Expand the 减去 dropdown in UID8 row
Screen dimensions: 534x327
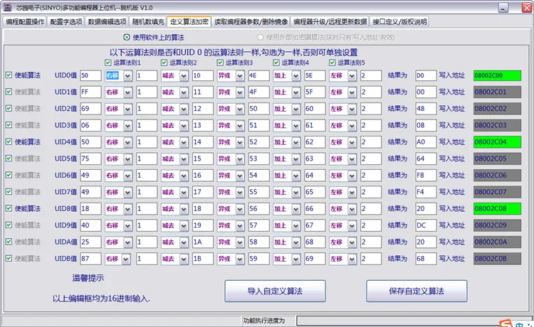pos(184,209)
